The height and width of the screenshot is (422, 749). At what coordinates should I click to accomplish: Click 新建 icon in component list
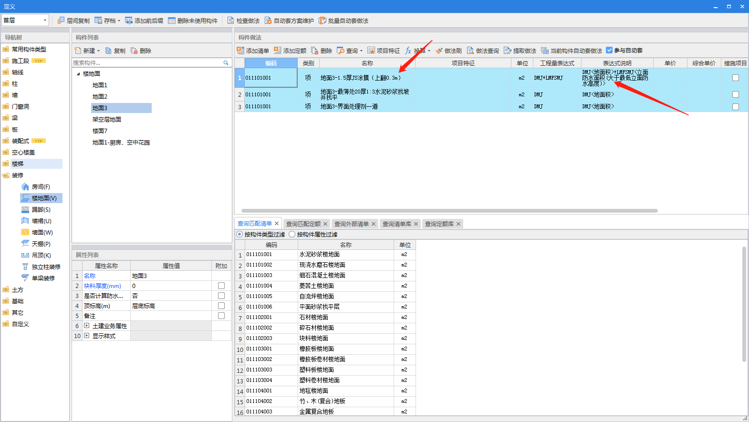point(78,51)
